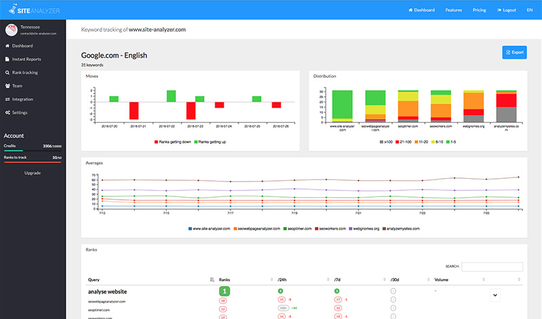The width and height of the screenshot is (542, 319).
Task: Click the Ranks to track progress bar
Action: (33, 162)
